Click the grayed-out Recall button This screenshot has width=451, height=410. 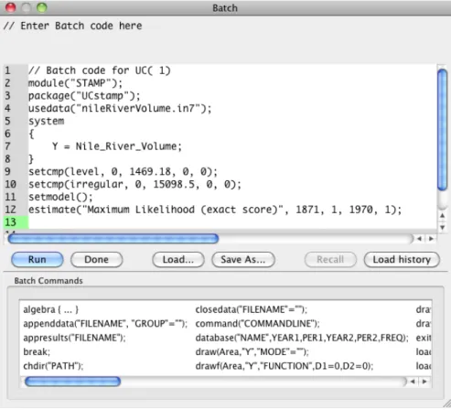click(330, 260)
